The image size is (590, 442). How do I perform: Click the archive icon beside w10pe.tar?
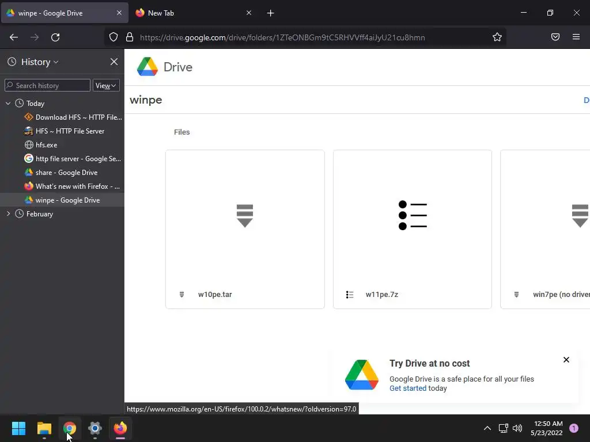pyautogui.click(x=181, y=295)
